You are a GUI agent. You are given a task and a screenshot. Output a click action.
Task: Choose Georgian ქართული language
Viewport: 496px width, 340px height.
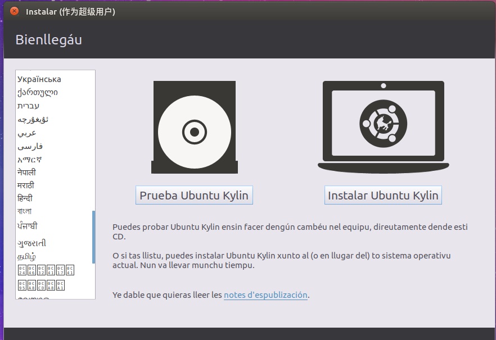38,92
